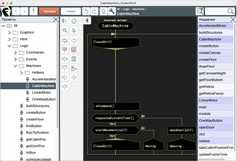Open getCabinPos in the project tree
Screen dimensions: 237x161
(x=36, y=139)
